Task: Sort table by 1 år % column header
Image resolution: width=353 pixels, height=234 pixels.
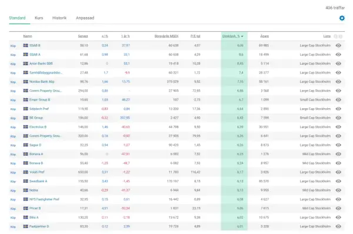Action: 125,36
